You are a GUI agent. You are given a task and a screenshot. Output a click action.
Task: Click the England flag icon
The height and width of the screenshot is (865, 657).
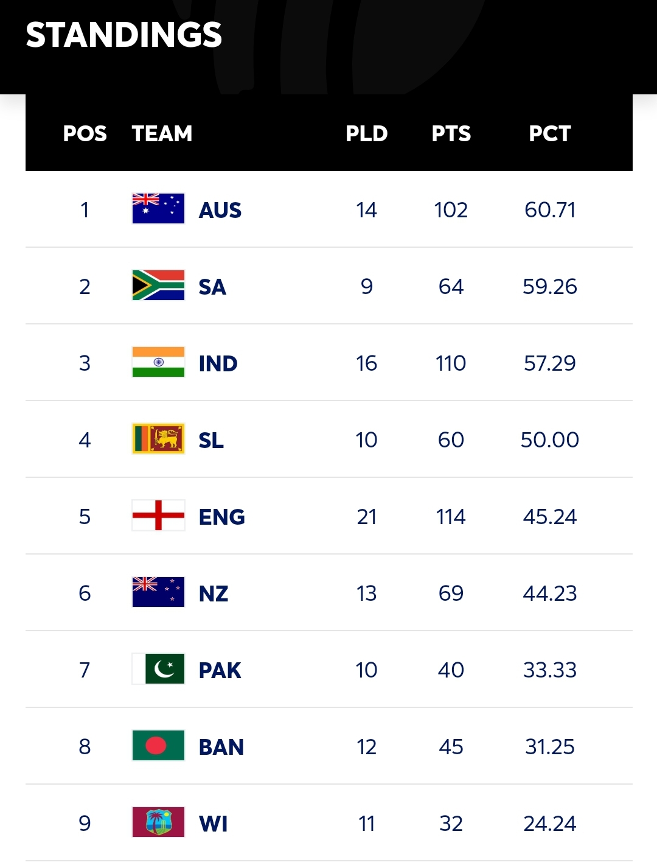(x=158, y=516)
